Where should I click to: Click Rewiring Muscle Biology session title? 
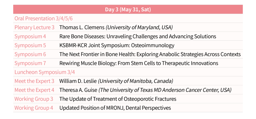(139, 63)
